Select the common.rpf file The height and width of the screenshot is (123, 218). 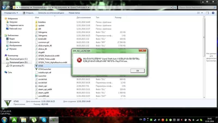coord(44,42)
